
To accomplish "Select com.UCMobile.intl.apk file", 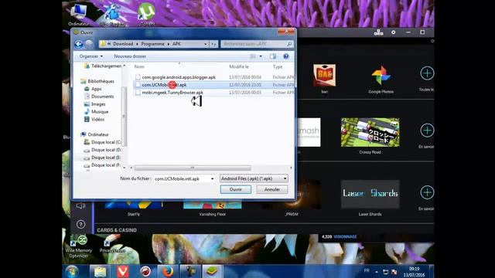I will (164, 85).
